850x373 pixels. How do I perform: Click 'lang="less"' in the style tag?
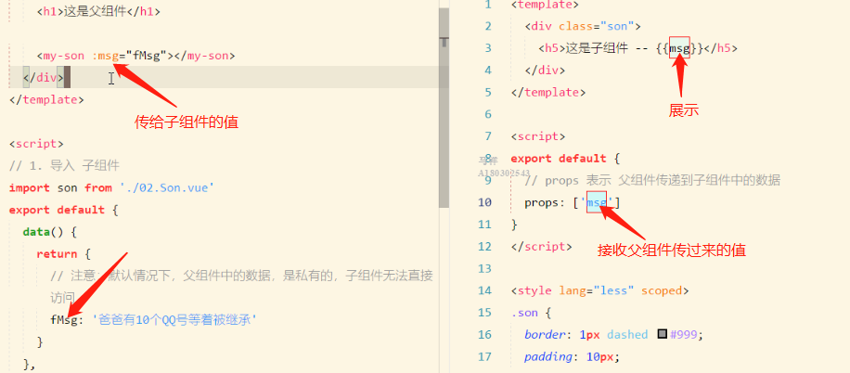coord(597,290)
